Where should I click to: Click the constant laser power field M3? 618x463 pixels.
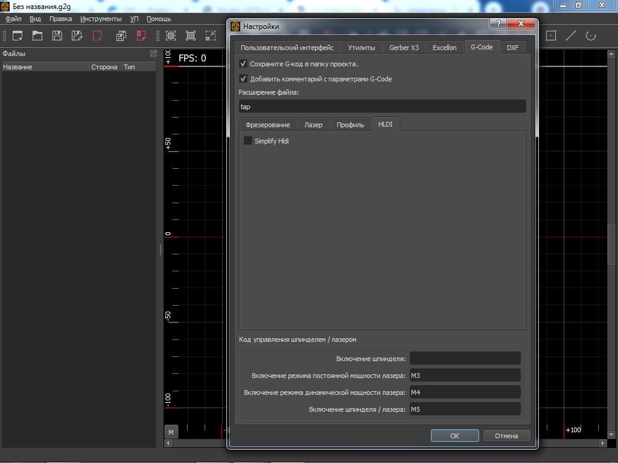pyautogui.click(x=465, y=375)
